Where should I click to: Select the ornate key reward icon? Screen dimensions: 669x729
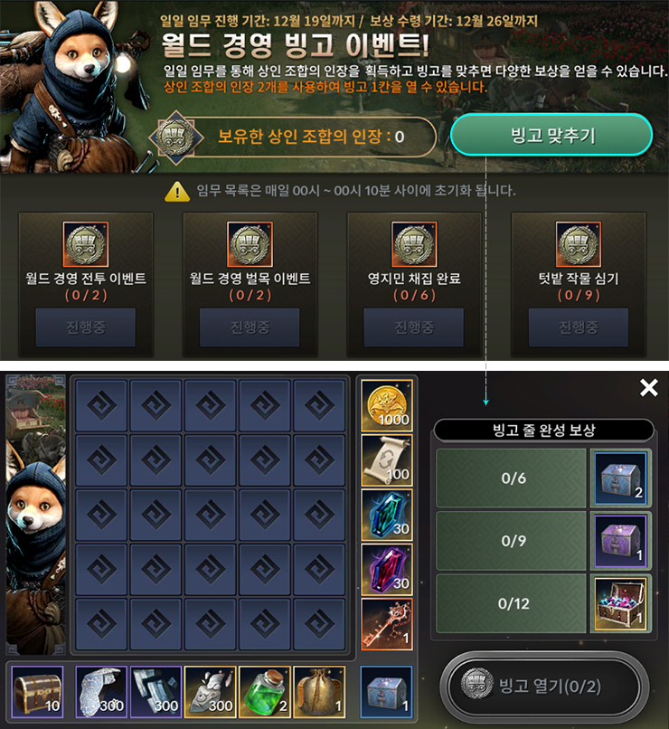pyautogui.click(x=387, y=624)
